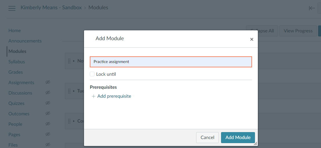Screen dimensions: 321x148
Task: Click the drag handle of the third module
Action: pos(69,121)
